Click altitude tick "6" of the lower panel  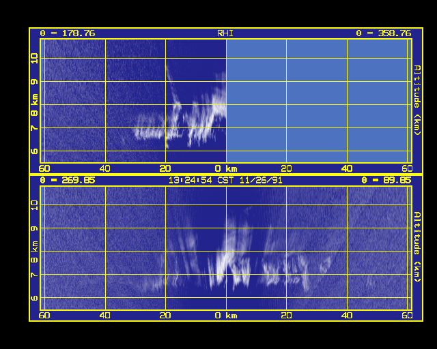(34, 298)
